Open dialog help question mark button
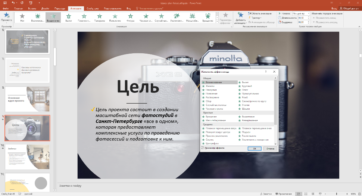The image size is (362, 196). pos(266,72)
